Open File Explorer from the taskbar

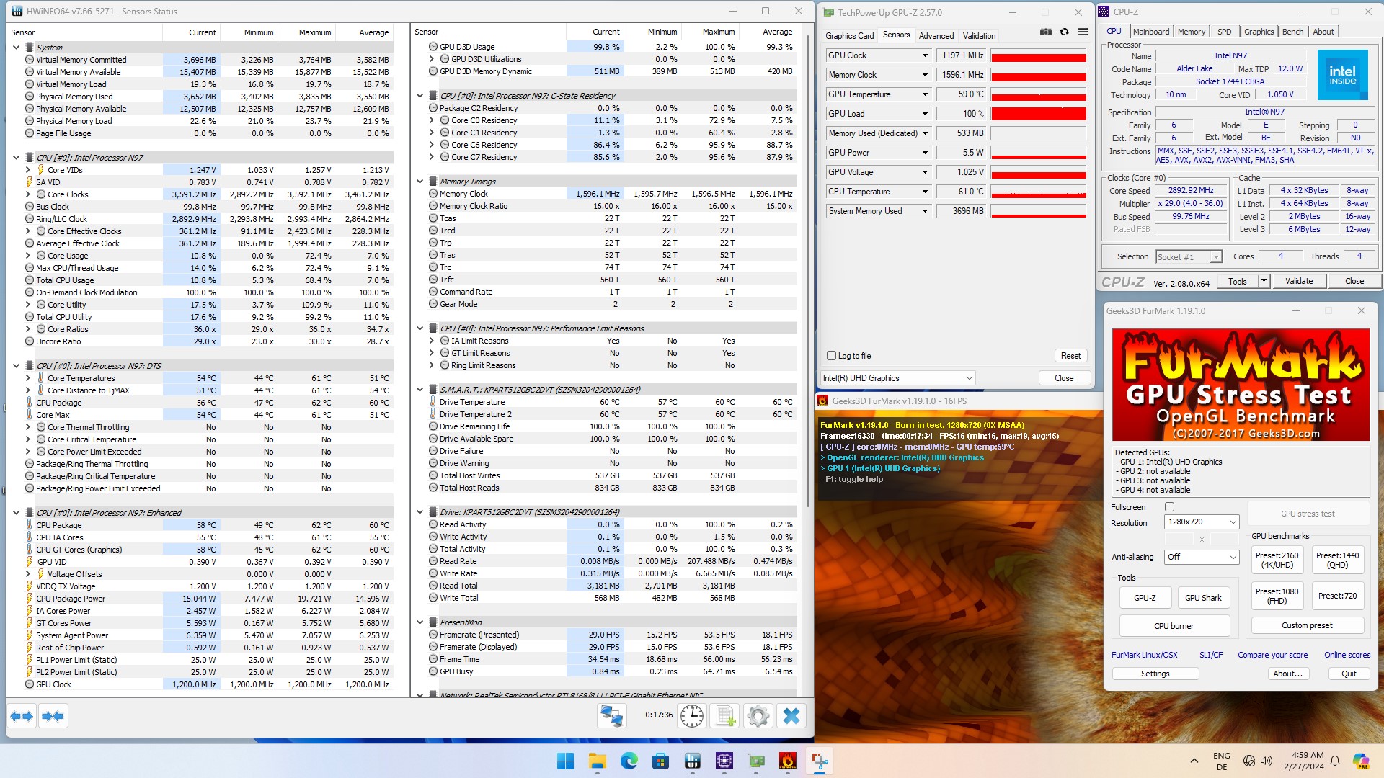597,761
